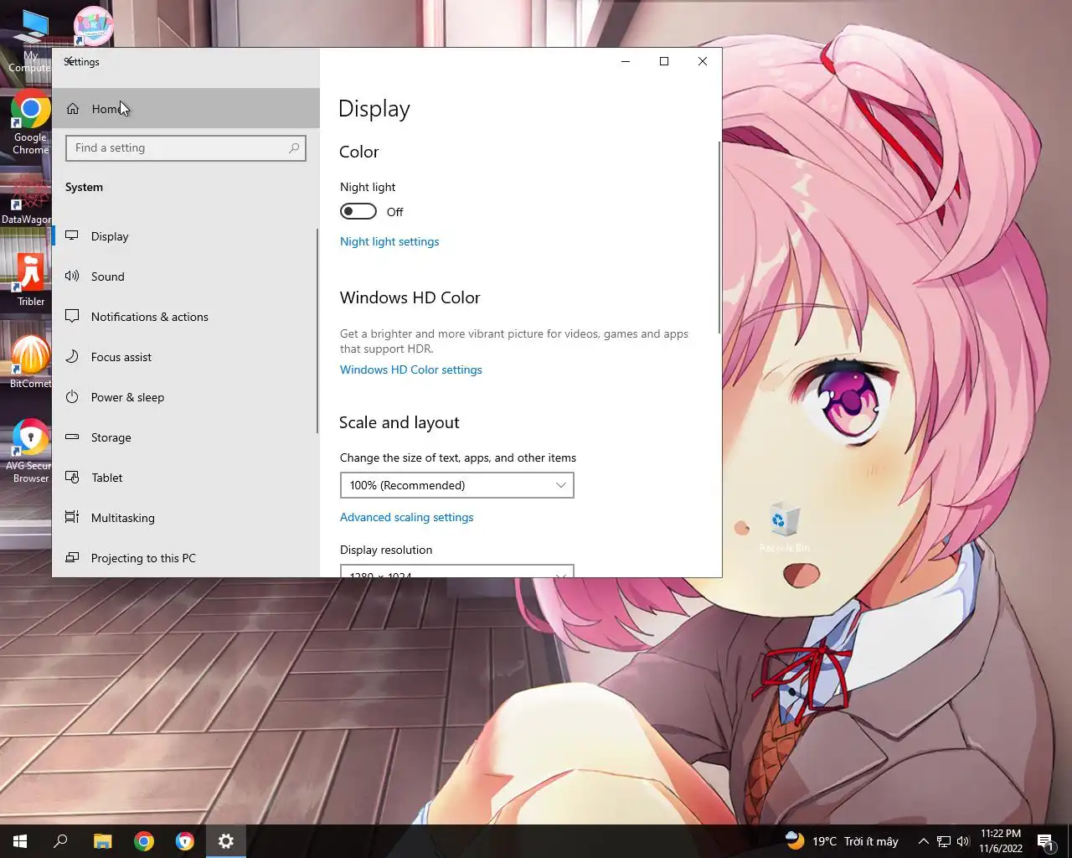
Task: Open AVG Secure Browser from taskbar
Action: tap(185, 841)
